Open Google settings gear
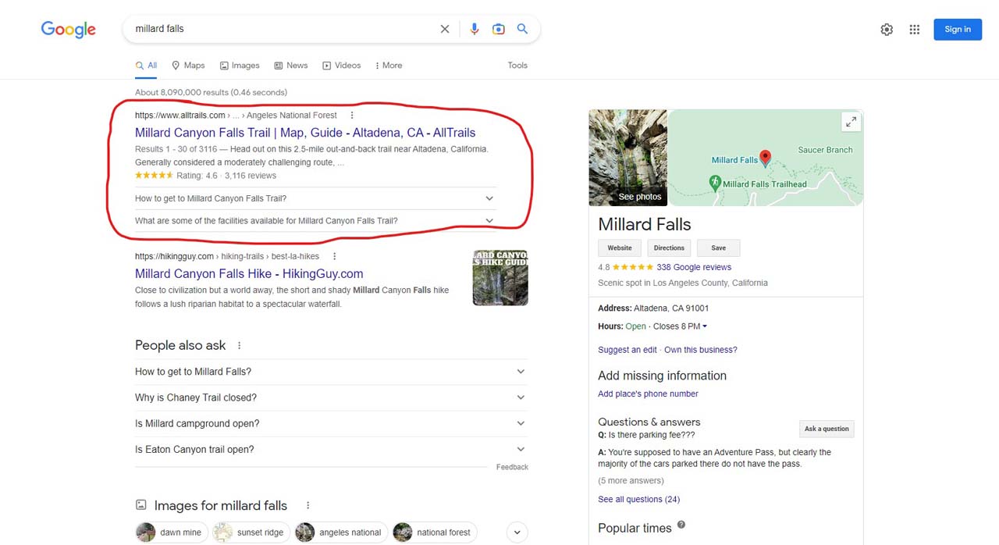The height and width of the screenshot is (545, 999). (x=887, y=30)
